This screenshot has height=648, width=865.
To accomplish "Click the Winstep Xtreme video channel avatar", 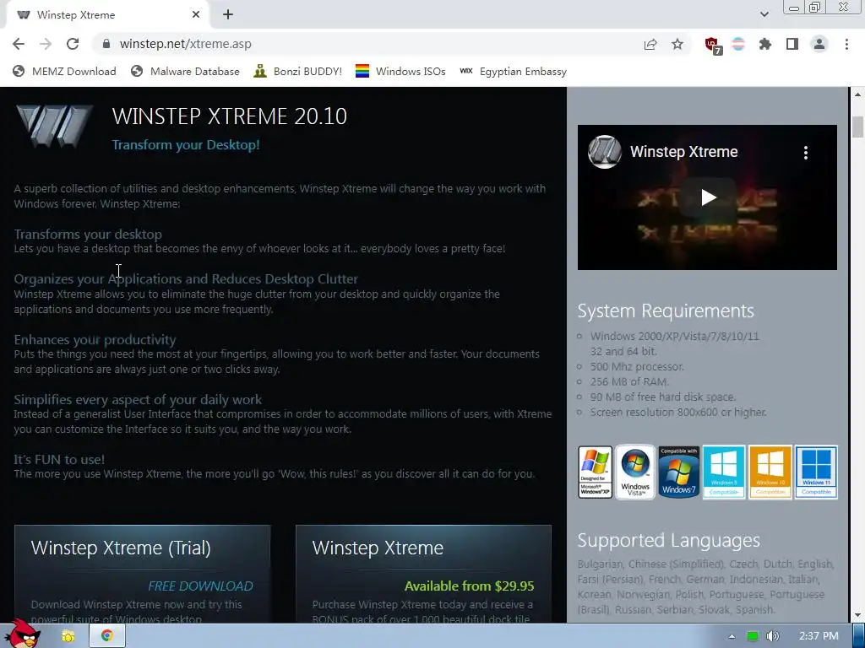I will click(604, 152).
